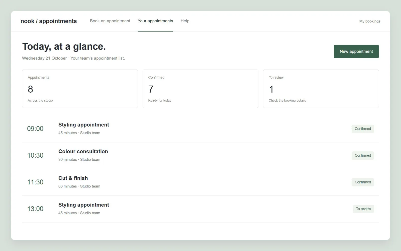Image resolution: width=401 pixels, height=251 pixels.
Task: Click the 10:30 time label
Action: click(35, 155)
